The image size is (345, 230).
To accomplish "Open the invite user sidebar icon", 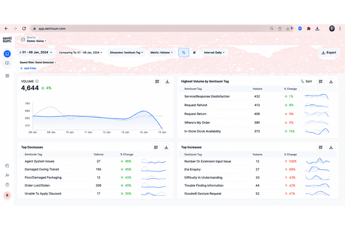I will [7, 175].
